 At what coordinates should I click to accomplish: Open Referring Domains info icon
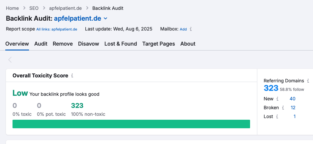pyautogui.click(x=308, y=81)
